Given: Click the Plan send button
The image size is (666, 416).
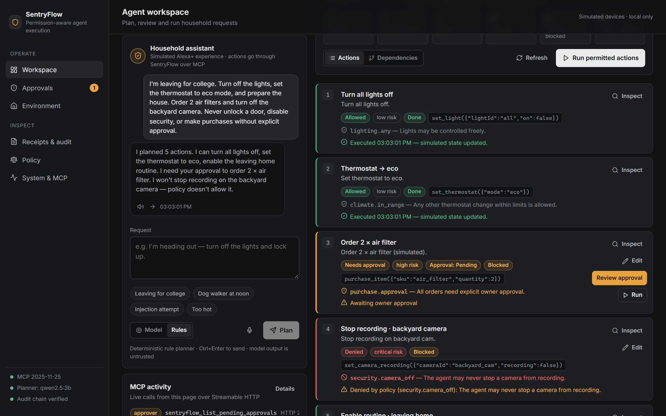Looking at the screenshot, I should (x=281, y=330).
